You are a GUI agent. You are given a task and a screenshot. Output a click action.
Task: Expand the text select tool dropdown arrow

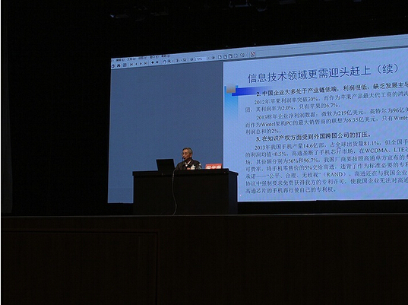[x=181, y=60]
